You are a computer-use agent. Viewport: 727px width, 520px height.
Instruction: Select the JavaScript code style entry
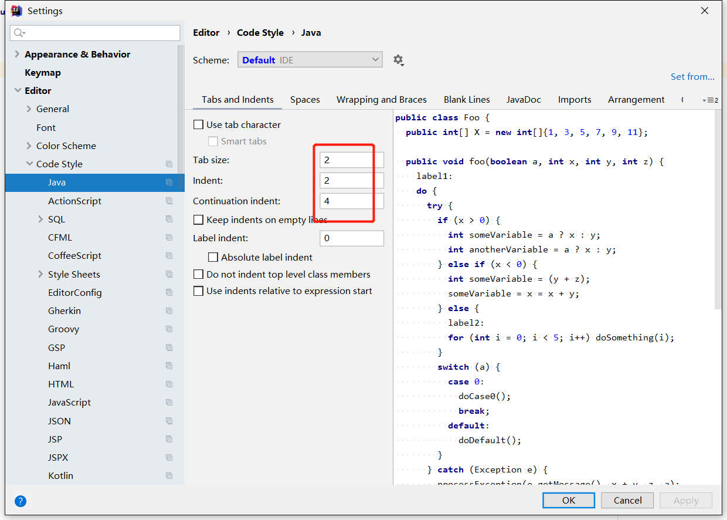tap(69, 403)
